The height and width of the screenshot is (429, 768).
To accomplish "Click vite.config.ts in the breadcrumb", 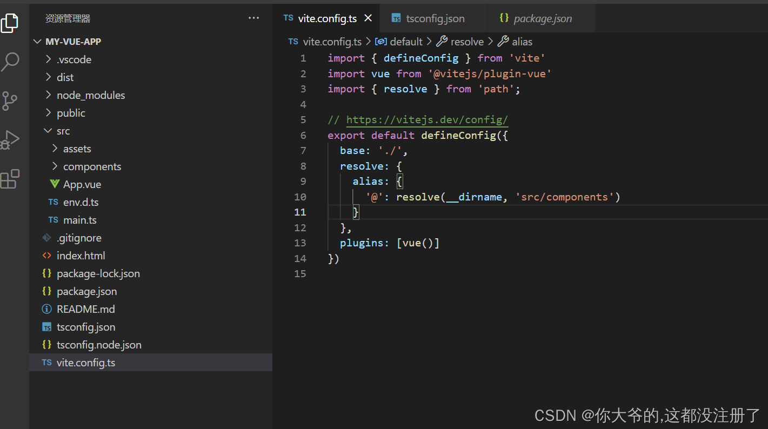I will tap(332, 42).
